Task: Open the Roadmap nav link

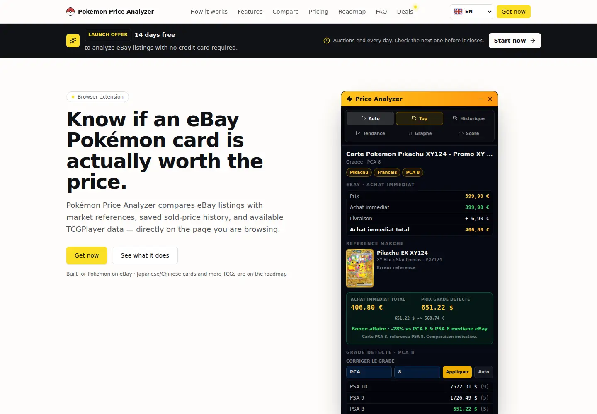Action: pyautogui.click(x=352, y=12)
